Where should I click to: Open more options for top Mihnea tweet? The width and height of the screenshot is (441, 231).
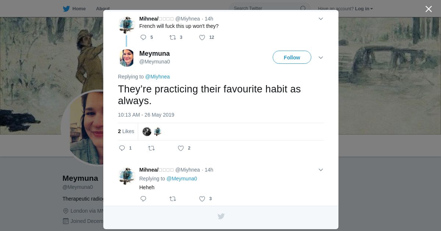click(321, 19)
